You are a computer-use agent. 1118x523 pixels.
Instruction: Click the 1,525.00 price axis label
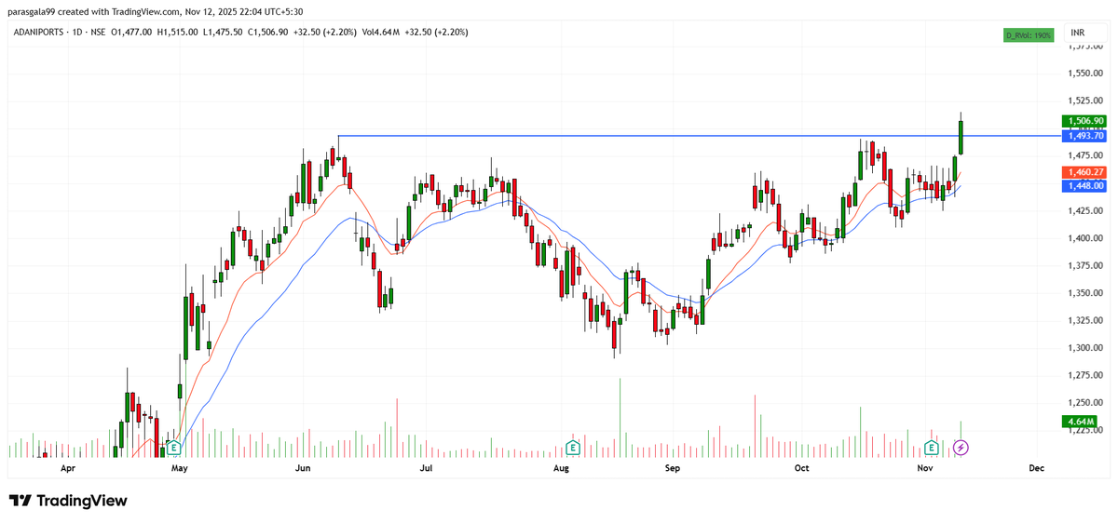[1086, 101]
